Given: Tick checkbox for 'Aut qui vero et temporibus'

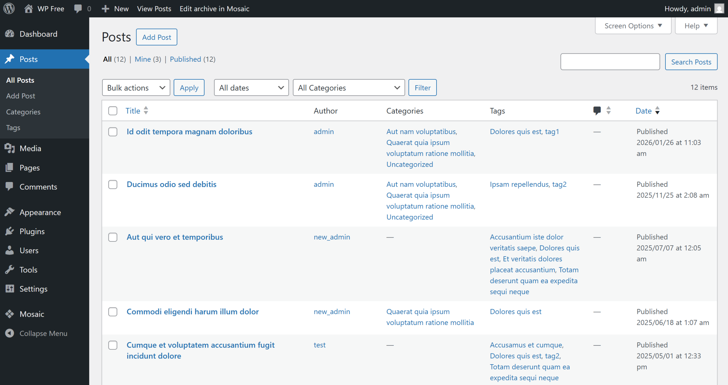Looking at the screenshot, I should pos(113,237).
